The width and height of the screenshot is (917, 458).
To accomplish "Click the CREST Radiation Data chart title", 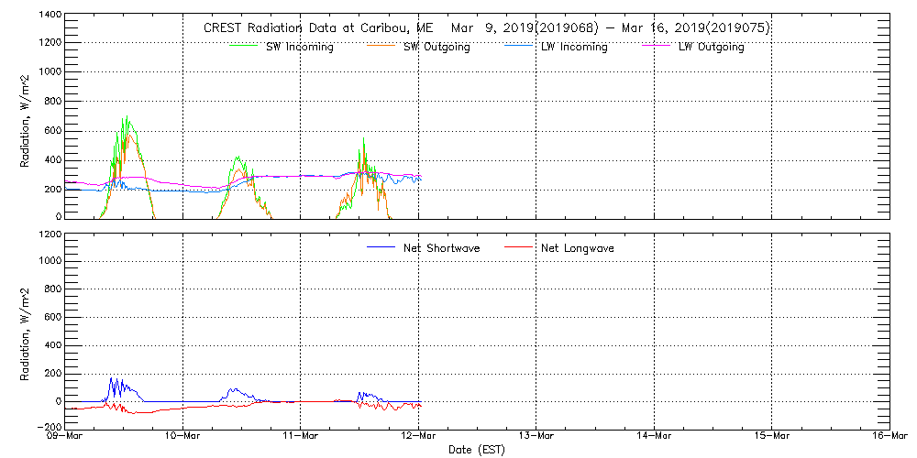I will click(x=486, y=28).
